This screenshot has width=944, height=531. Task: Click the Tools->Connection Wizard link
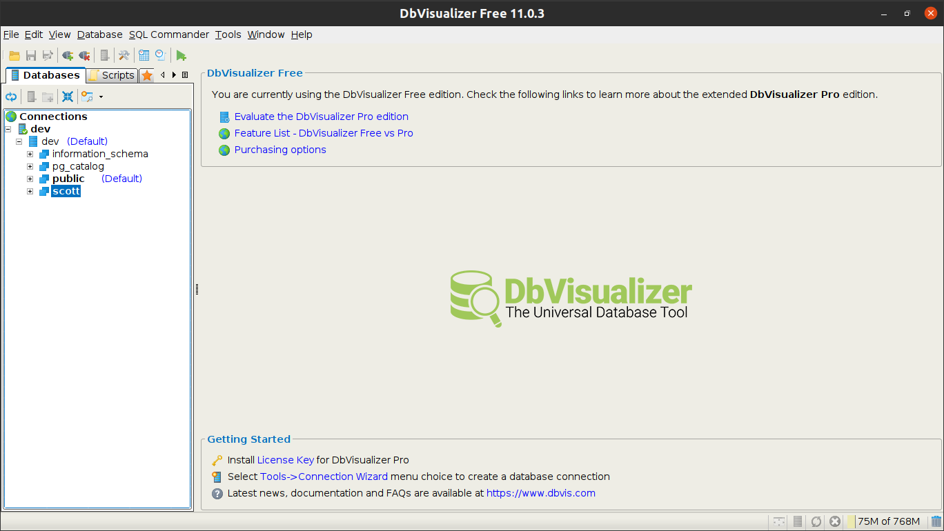[x=324, y=477]
